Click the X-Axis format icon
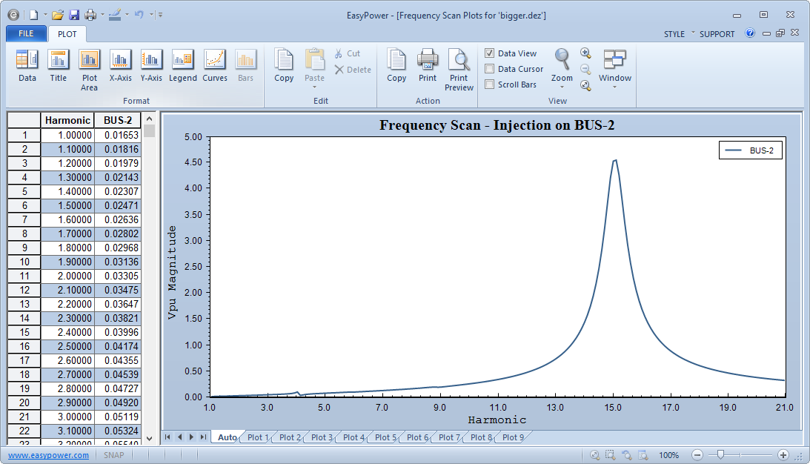810x464 pixels. pyautogui.click(x=120, y=65)
